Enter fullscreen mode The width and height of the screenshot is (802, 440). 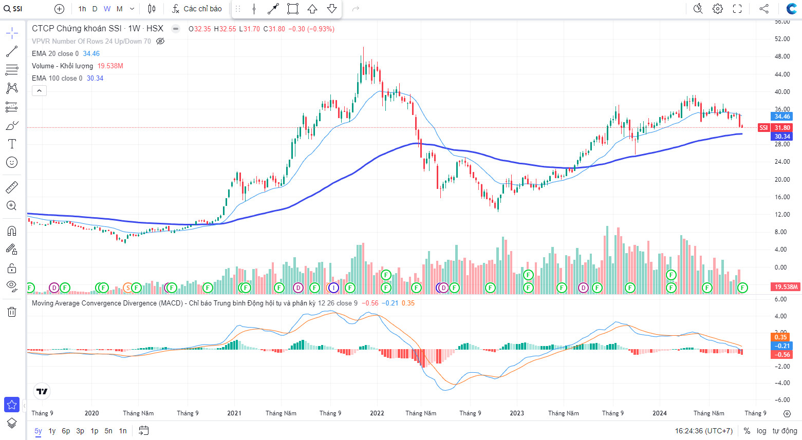pos(737,9)
